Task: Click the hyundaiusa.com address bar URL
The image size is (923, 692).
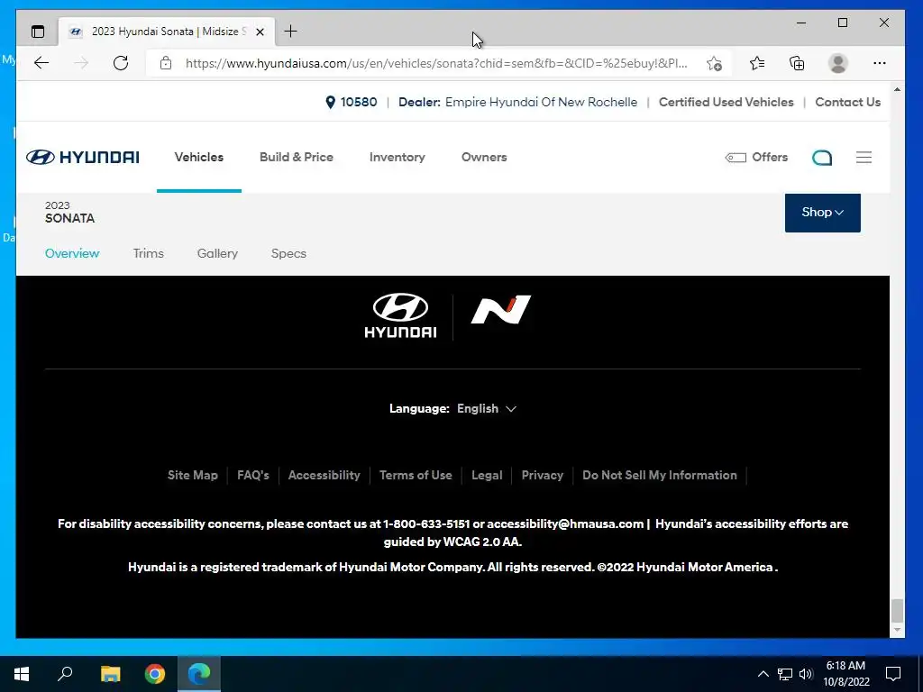Action: pyautogui.click(x=436, y=63)
